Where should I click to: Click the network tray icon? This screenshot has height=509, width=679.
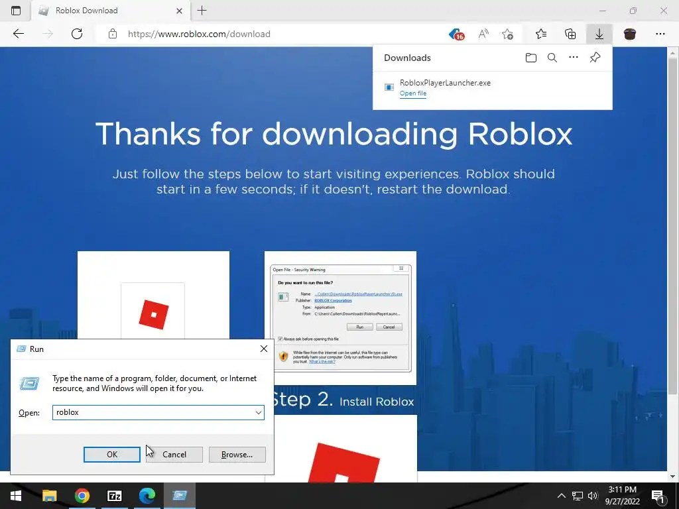[578, 496]
